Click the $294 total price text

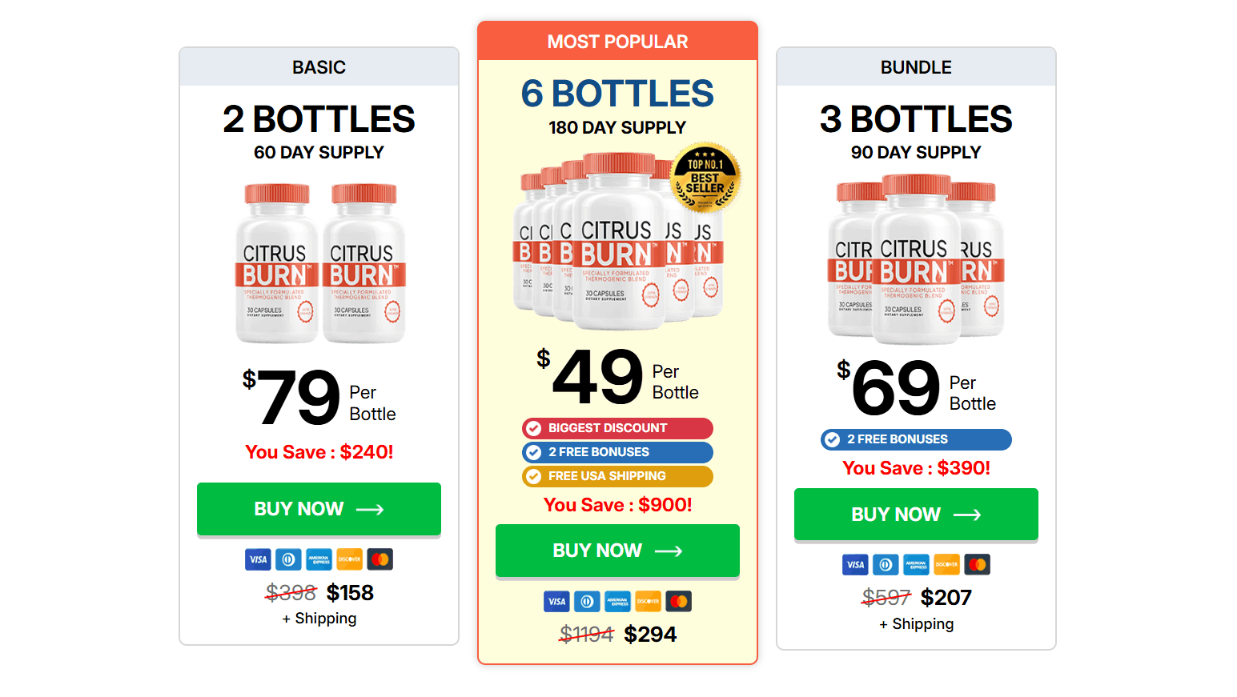650,635
